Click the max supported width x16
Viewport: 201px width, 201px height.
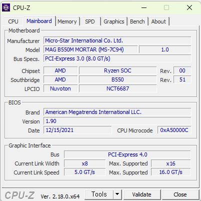[x=171, y=163]
